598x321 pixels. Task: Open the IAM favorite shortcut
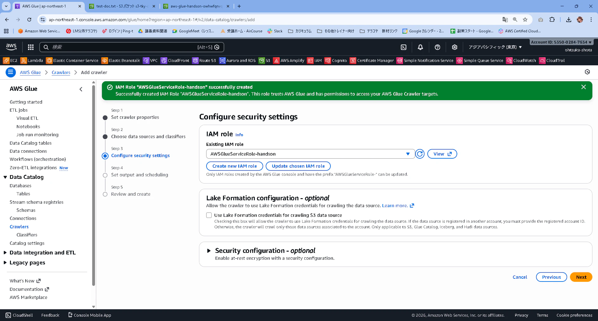pos(314,61)
